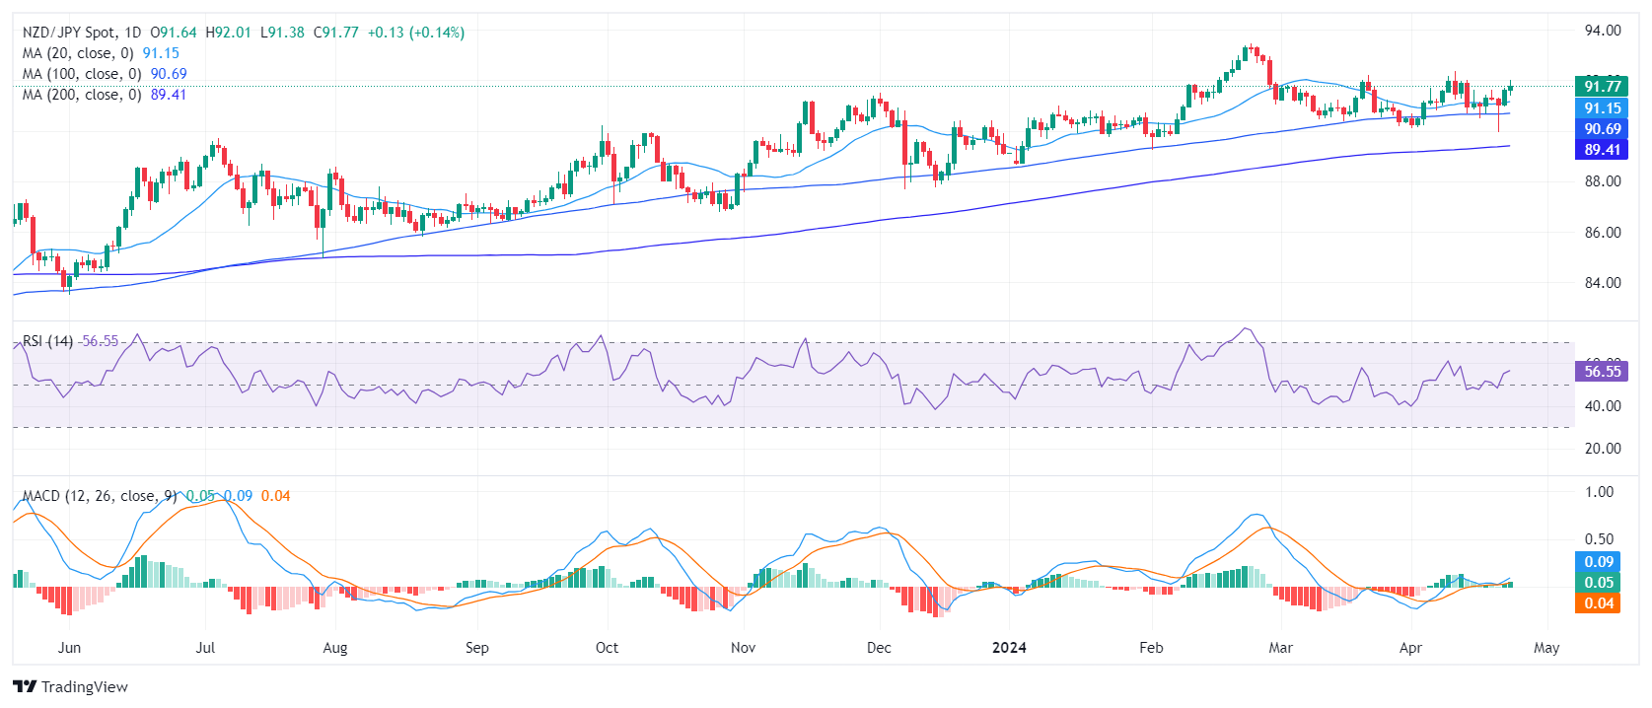1652x708 pixels.
Task: Select the 2024 label on time axis
Action: 1009,648
